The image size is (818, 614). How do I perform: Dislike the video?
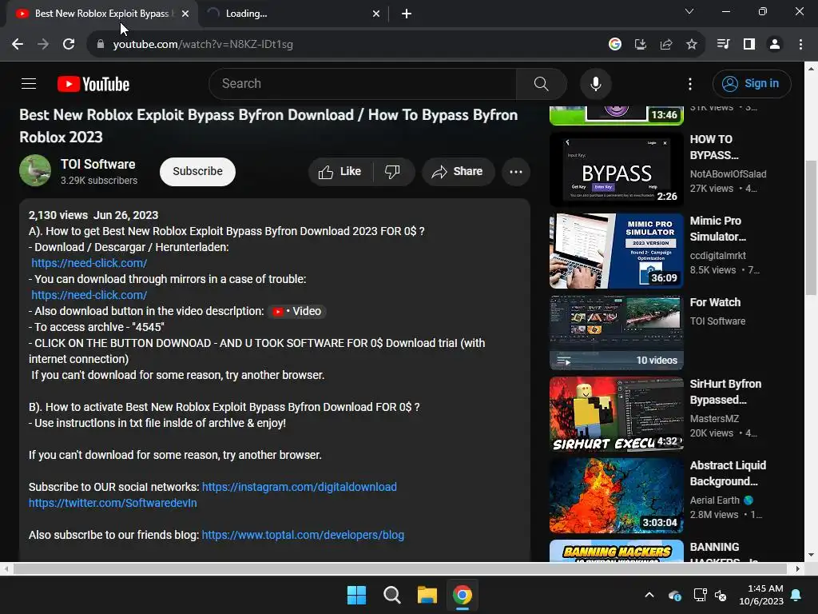[393, 171]
